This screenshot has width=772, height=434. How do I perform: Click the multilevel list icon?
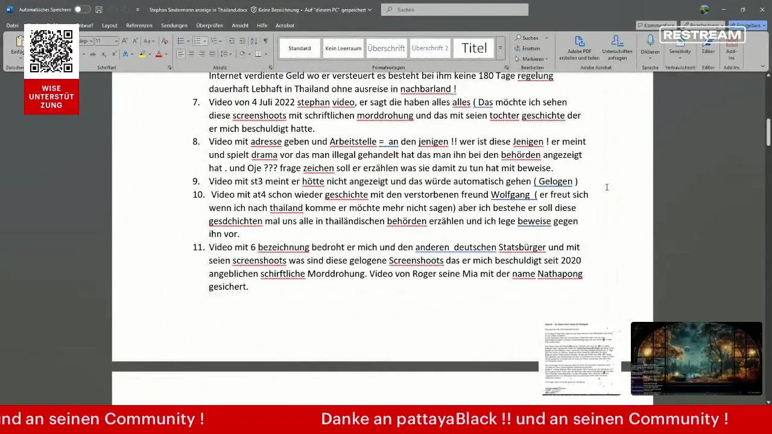point(214,40)
